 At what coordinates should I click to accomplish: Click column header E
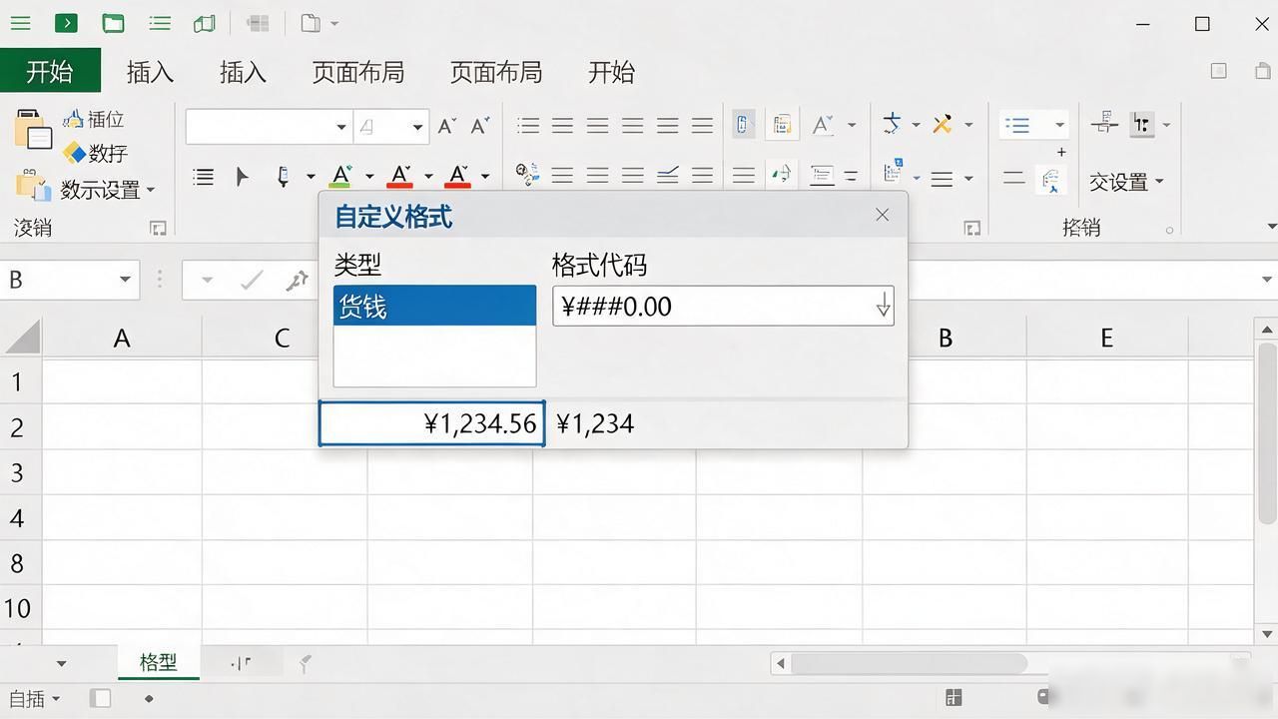pos(1106,338)
